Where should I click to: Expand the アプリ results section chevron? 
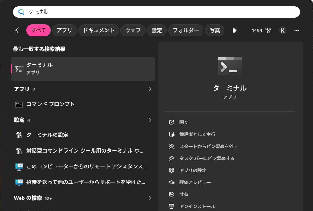pyautogui.click(x=150, y=89)
